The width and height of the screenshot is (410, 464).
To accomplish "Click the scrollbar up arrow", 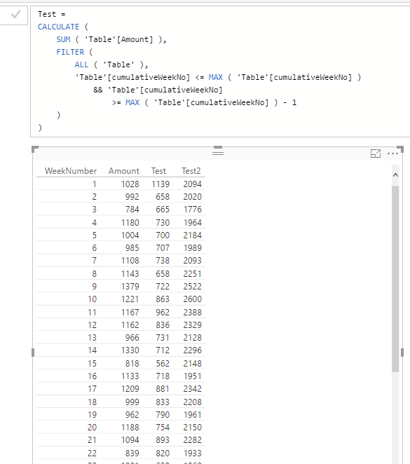I will click(395, 175).
